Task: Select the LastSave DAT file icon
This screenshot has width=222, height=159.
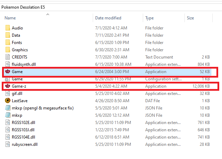Action: (x=8, y=101)
